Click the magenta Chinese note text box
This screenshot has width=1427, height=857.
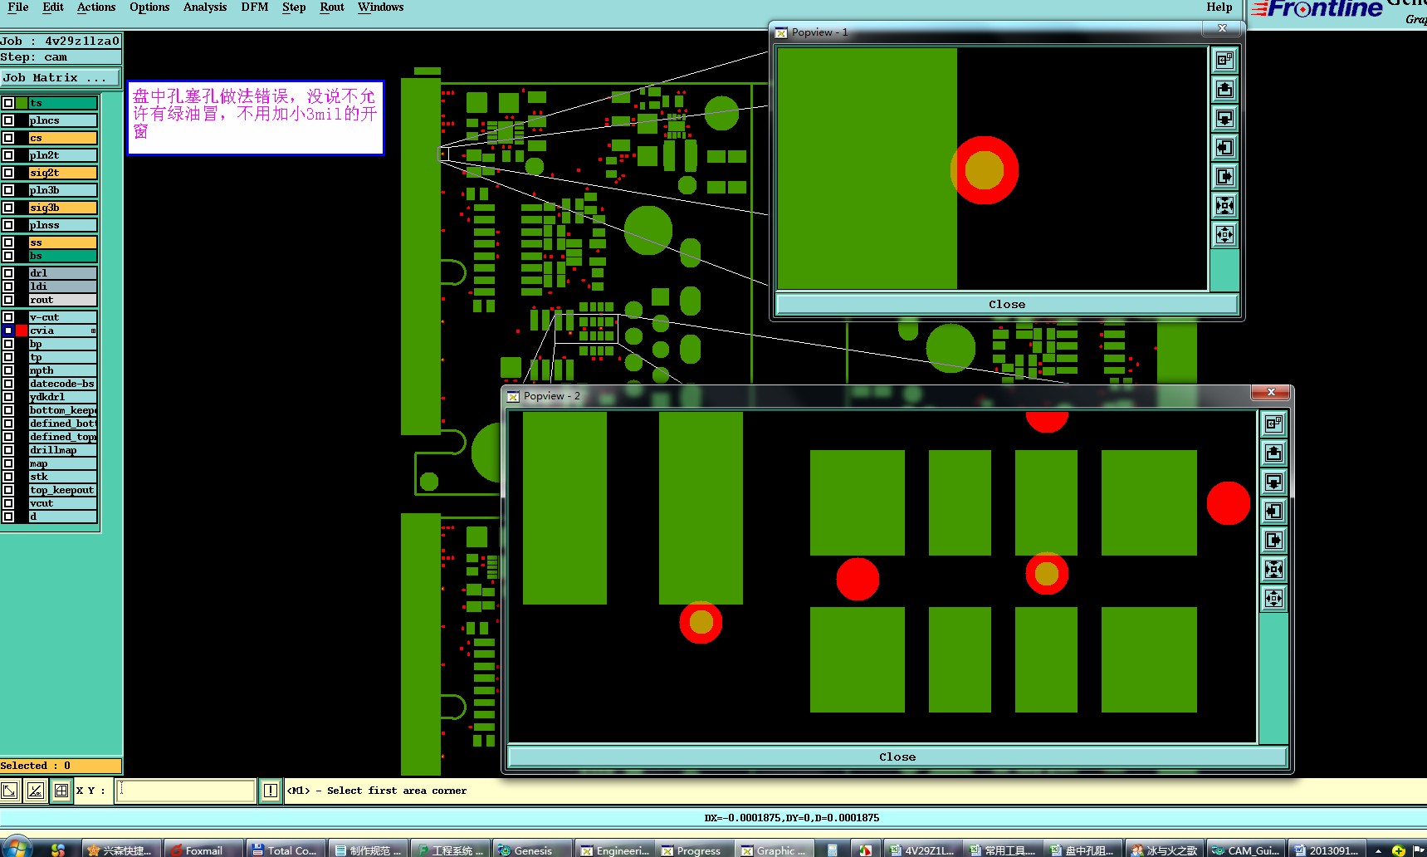coord(256,118)
